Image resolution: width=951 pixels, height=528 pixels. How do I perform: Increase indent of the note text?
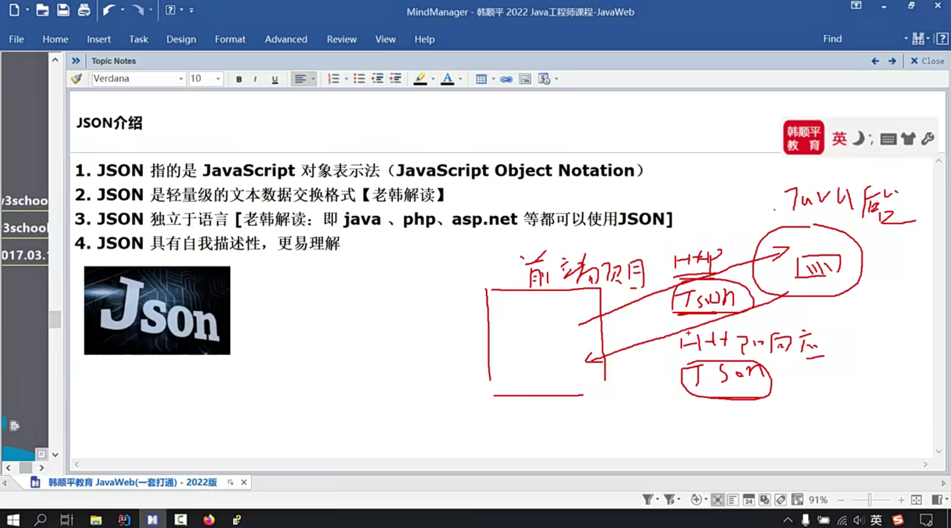click(395, 79)
